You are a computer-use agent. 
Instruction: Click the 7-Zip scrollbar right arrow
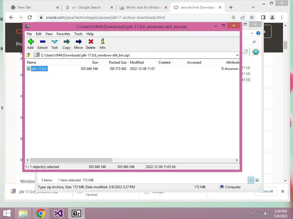[x=237, y=160]
